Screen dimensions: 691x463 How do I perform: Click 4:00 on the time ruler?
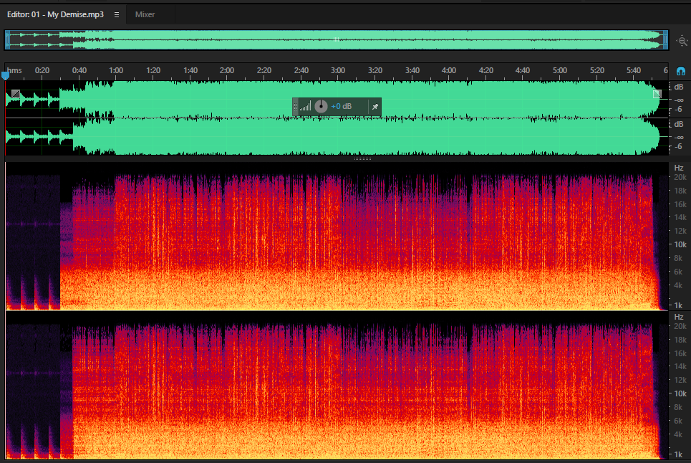(449, 70)
